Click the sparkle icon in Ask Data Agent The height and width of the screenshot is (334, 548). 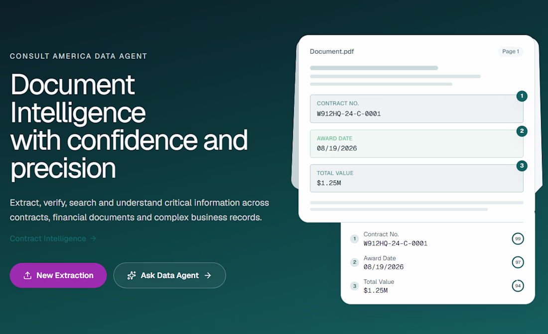pos(132,275)
